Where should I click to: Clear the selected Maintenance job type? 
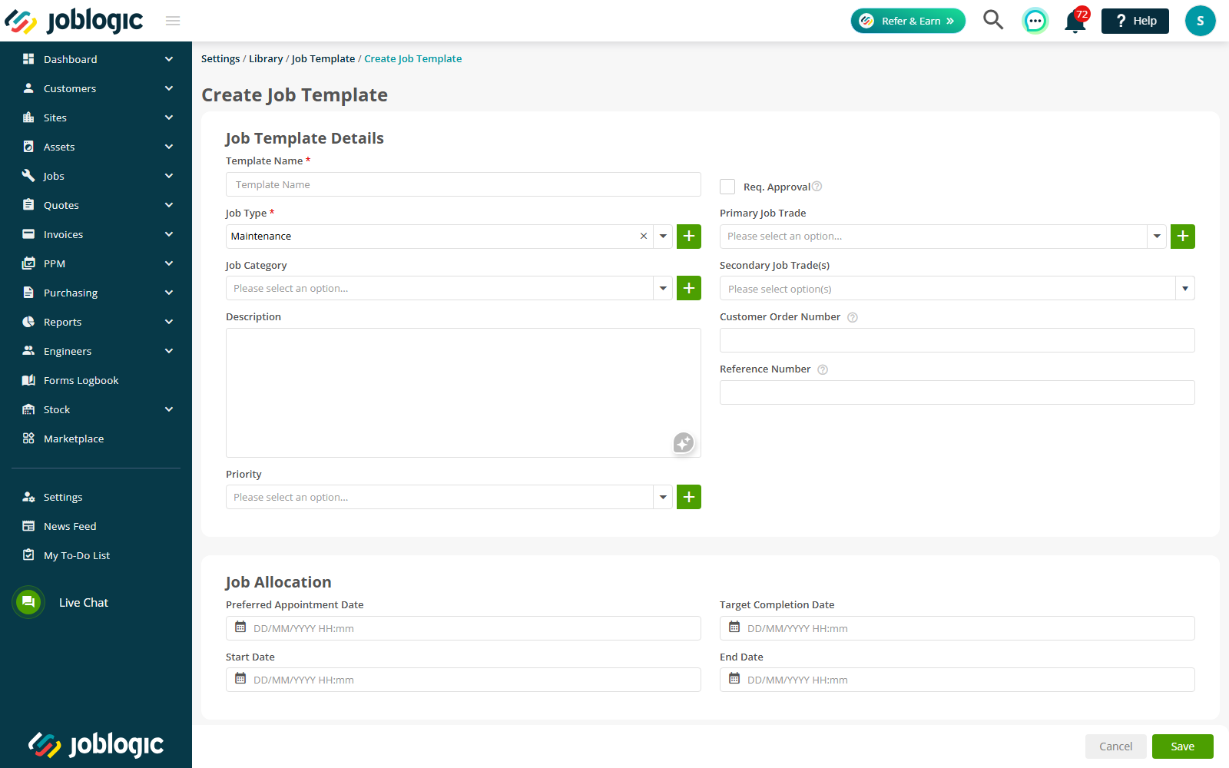[644, 237]
